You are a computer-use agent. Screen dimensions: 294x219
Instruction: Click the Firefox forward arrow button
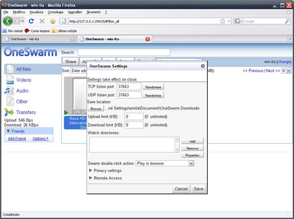17,21
